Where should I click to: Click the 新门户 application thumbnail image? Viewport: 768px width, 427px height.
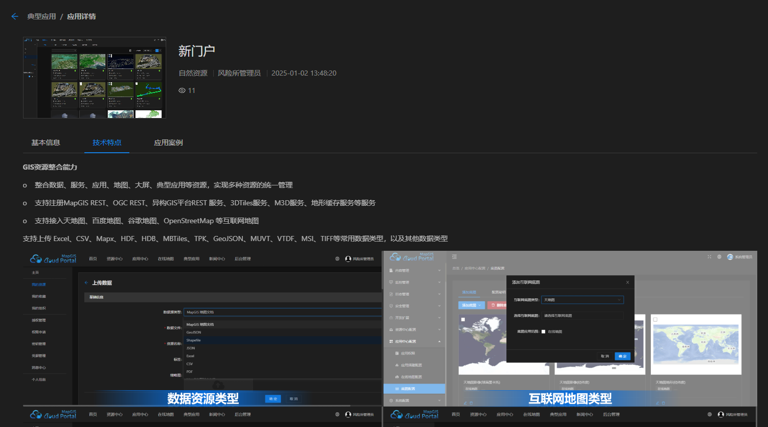tap(95, 78)
